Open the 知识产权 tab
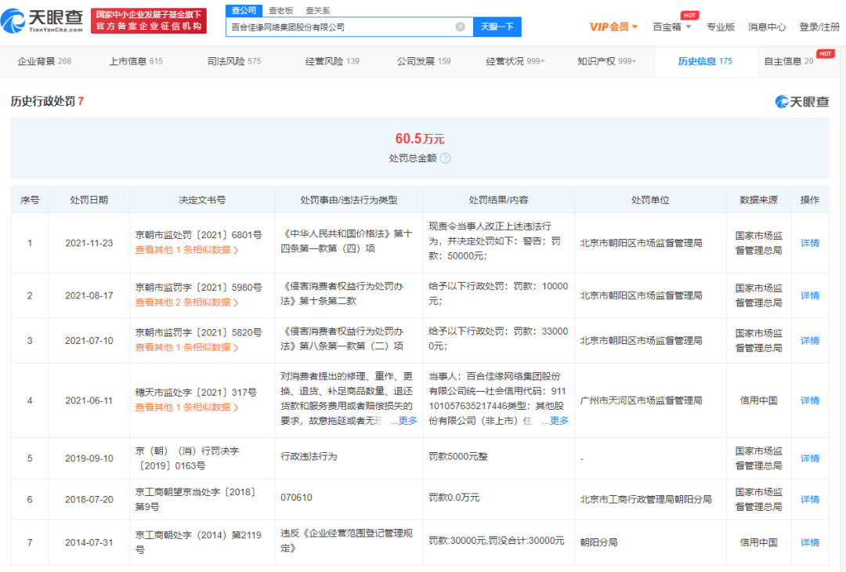 click(x=607, y=62)
